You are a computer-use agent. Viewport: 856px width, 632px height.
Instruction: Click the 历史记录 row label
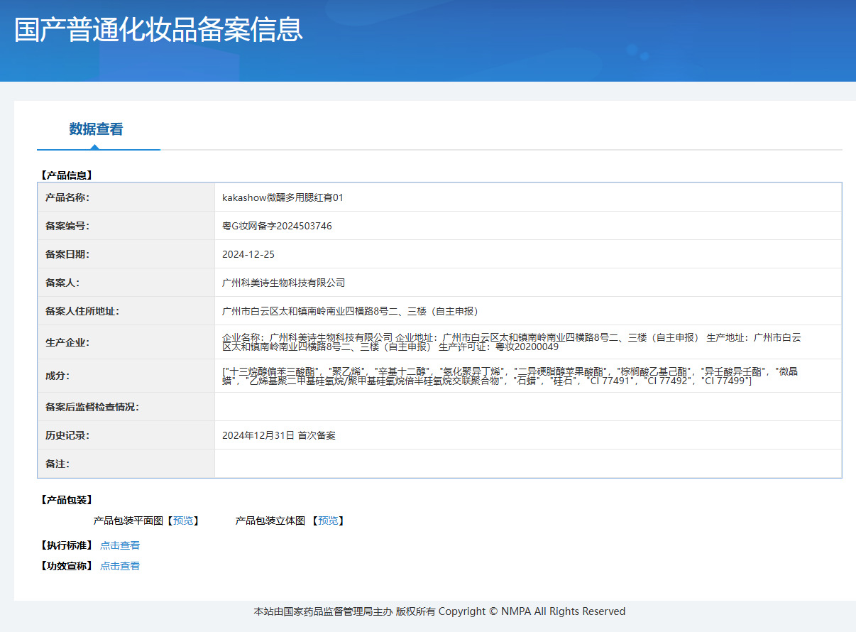(67, 435)
